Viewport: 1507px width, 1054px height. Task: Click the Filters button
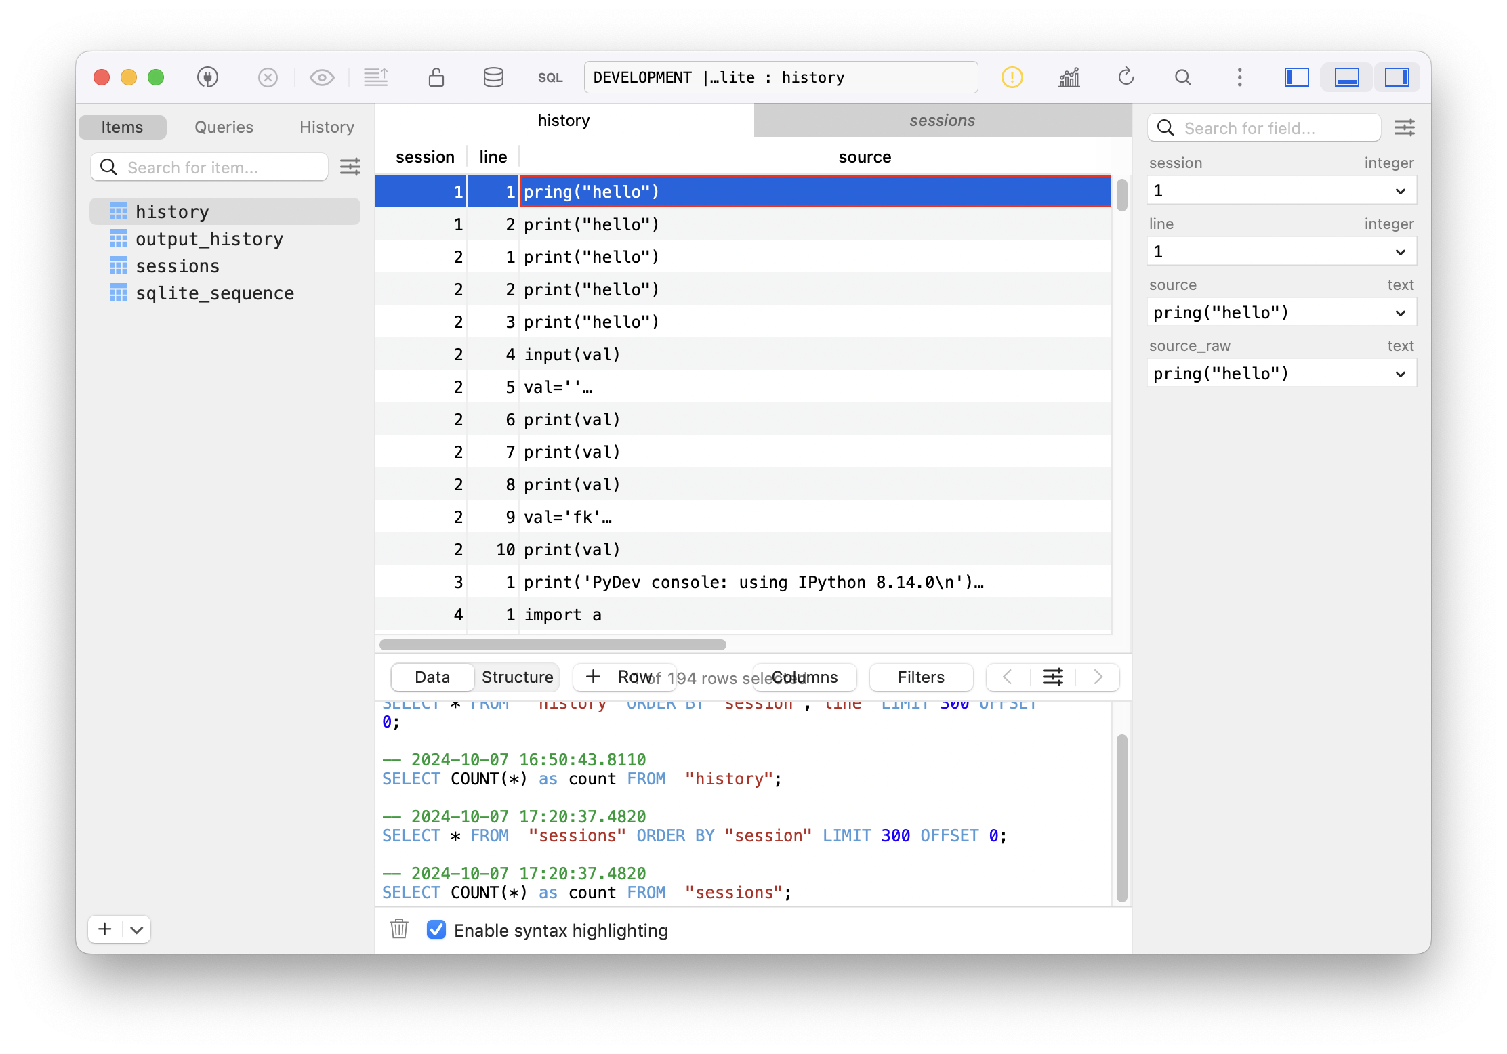(920, 677)
